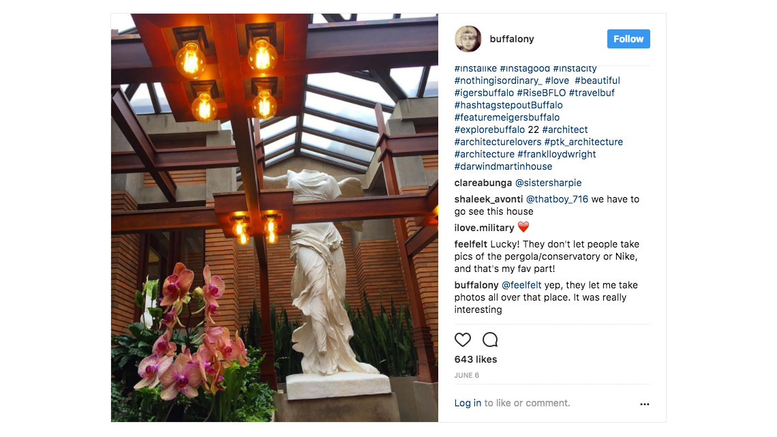Open the #darwindmartinhouse hashtag

point(503,166)
